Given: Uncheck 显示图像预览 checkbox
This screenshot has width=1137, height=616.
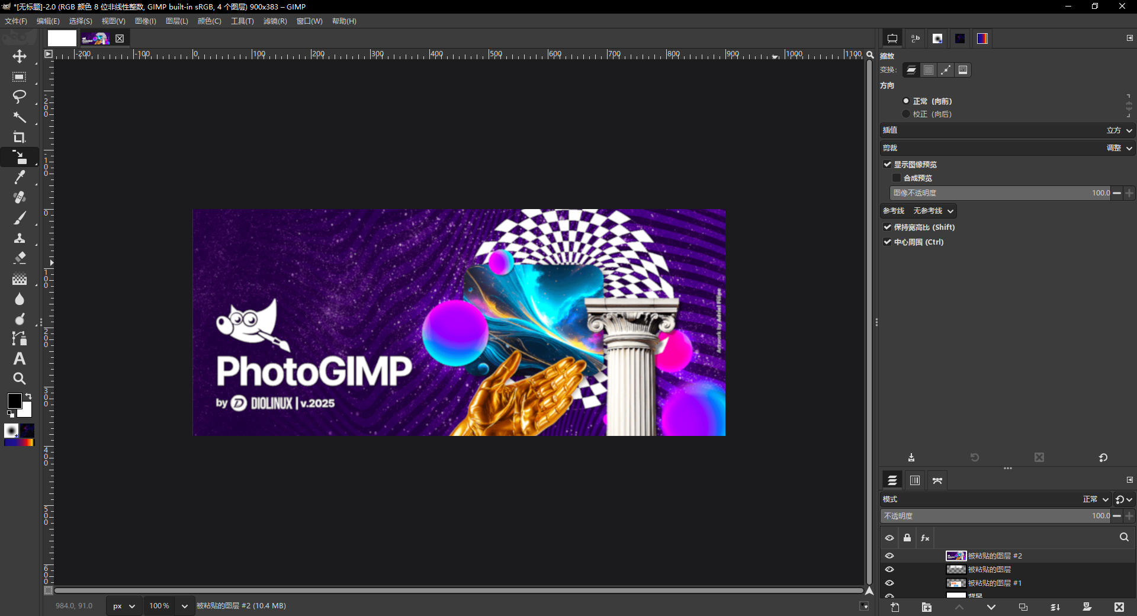Looking at the screenshot, I should (888, 165).
